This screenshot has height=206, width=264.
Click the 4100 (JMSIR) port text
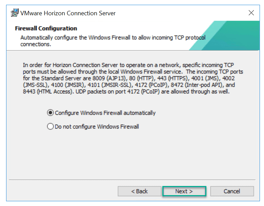[x=64, y=85]
